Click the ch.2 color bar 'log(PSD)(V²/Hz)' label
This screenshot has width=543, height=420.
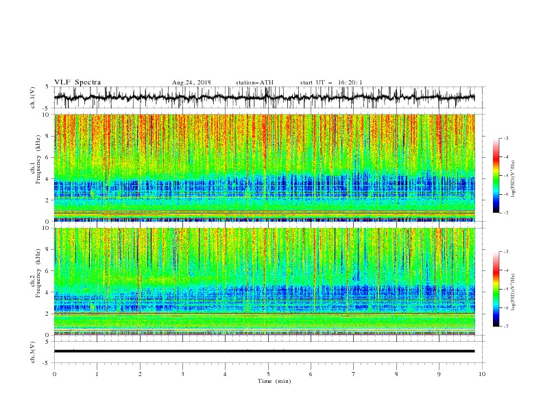click(x=514, y=292)
